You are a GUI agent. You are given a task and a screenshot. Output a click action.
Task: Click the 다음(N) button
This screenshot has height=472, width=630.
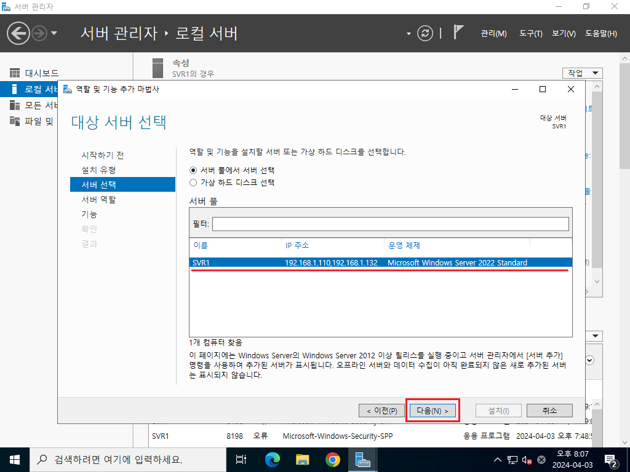tap(433, 411)
